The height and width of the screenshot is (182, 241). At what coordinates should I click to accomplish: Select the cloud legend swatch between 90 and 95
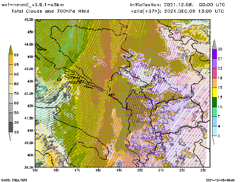click(11, 69)
